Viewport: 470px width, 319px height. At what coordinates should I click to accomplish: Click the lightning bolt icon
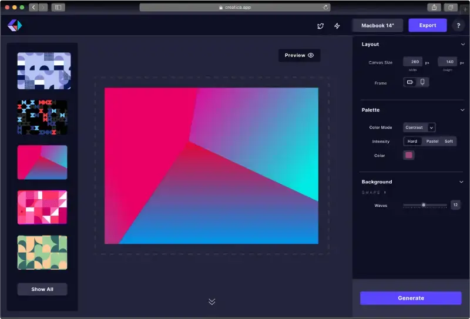[337, 26]
